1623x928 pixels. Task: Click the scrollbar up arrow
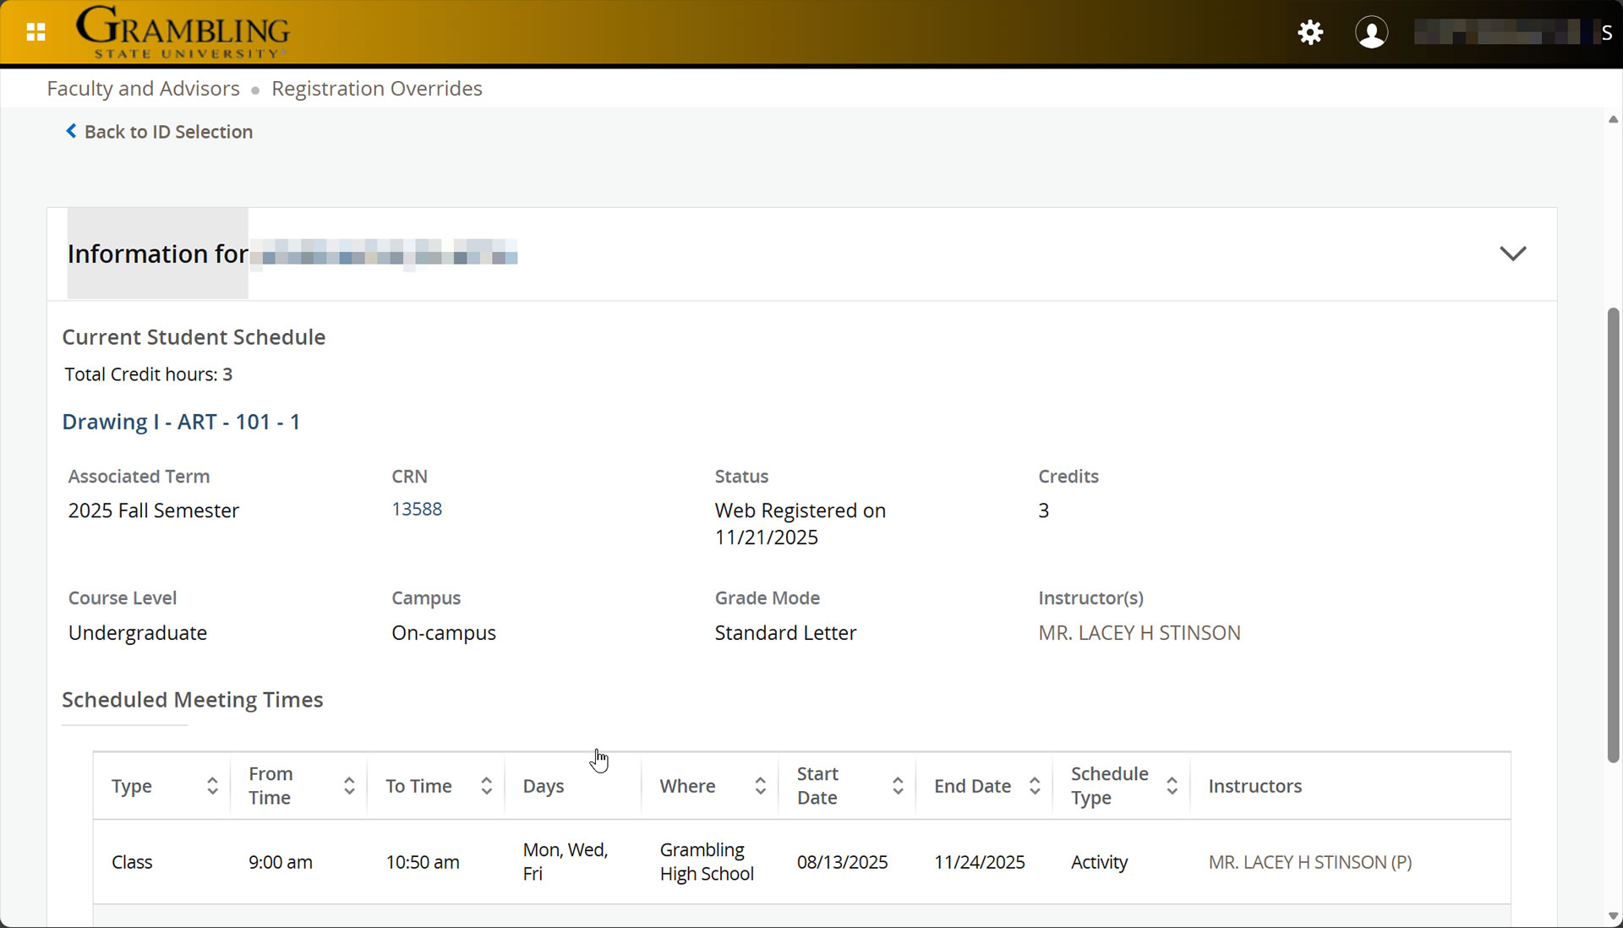click(1613, 119)
